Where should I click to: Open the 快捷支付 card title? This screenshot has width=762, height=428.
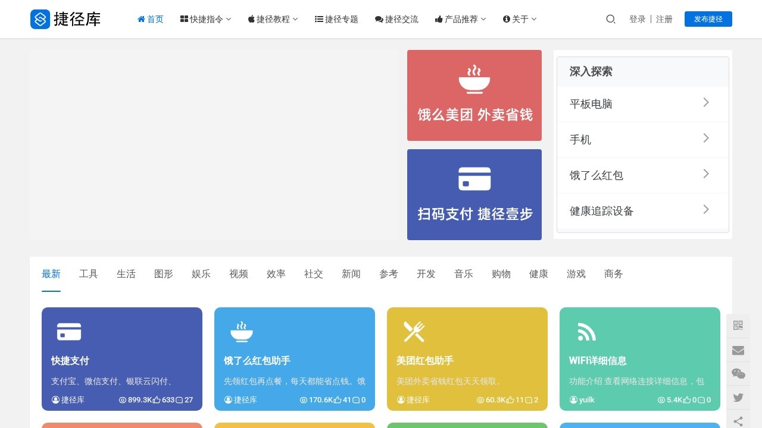coord(70,361)
